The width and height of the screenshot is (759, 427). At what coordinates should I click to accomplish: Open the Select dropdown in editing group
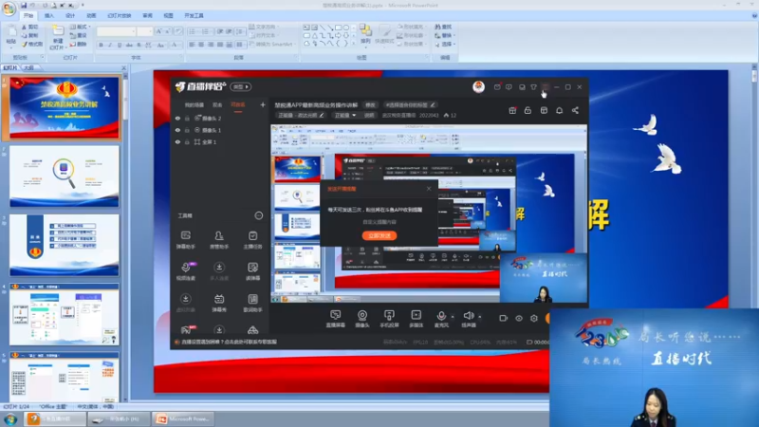click(x=445, y=44)
